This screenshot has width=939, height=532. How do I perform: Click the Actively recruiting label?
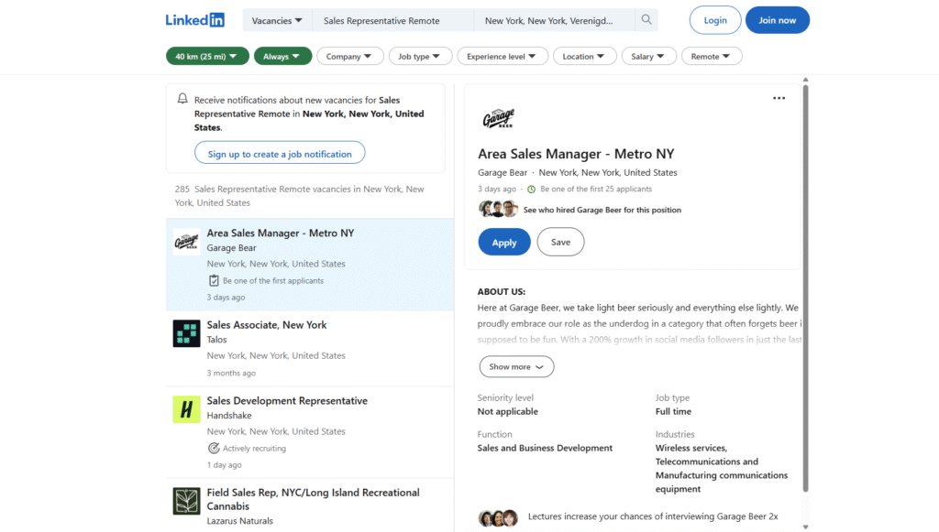pos(255,449)
